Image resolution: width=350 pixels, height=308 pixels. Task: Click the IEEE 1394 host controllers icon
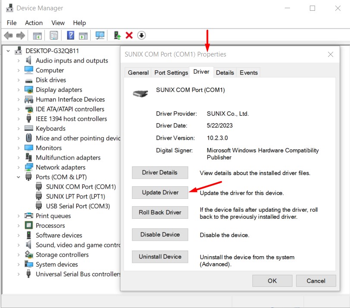pyautogui.click(x=28, y=119)
